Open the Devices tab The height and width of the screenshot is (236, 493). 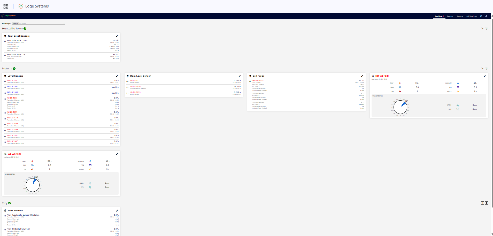coord(450,16)
